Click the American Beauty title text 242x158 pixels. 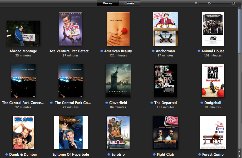pos(118,51)
